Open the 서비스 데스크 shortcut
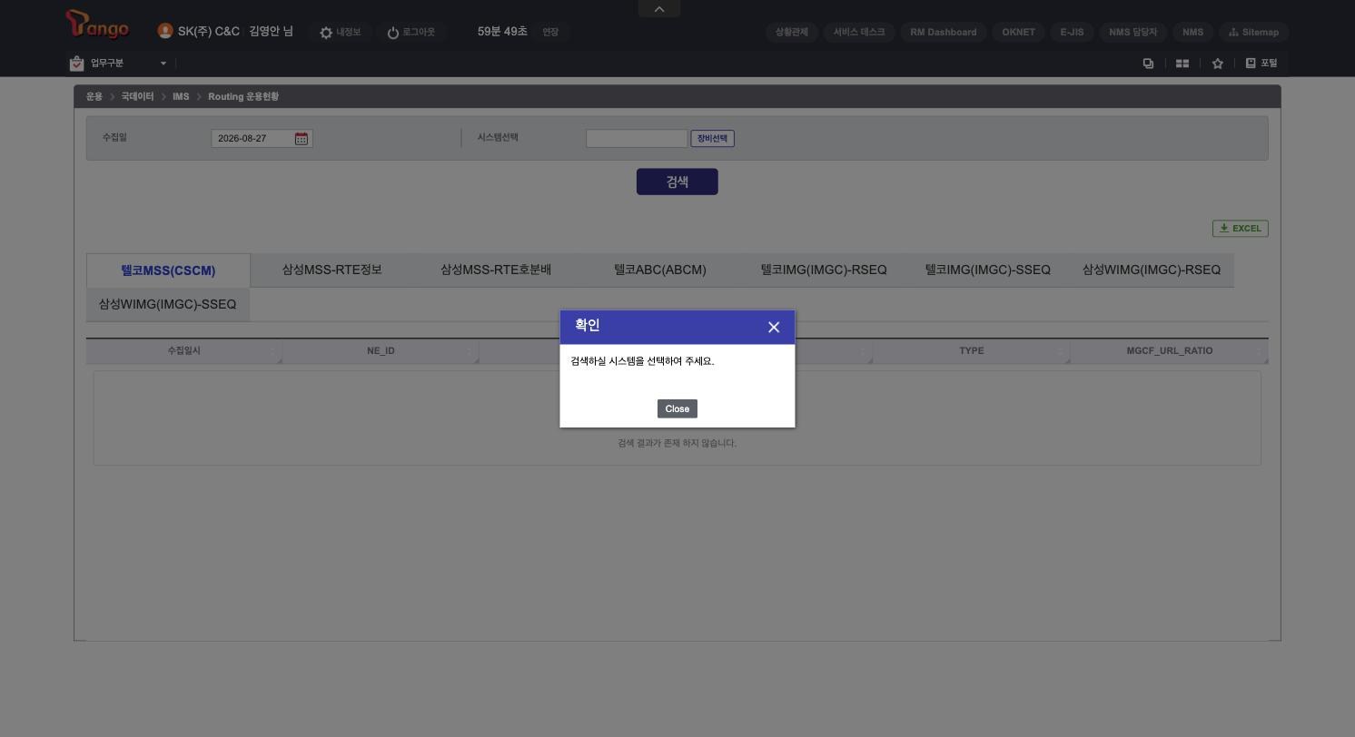 pos(859,32)
